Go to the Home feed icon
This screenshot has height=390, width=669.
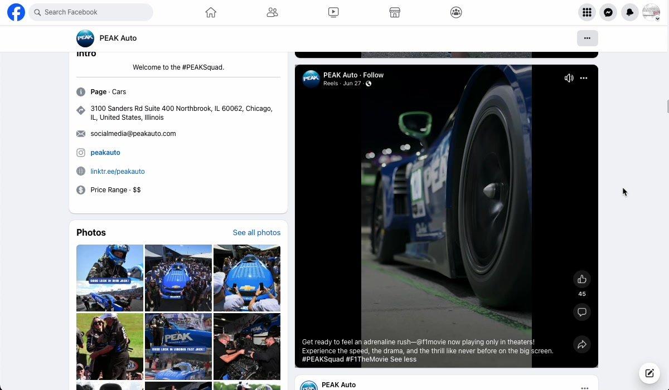pyautogui.click(x=211, y=12)
